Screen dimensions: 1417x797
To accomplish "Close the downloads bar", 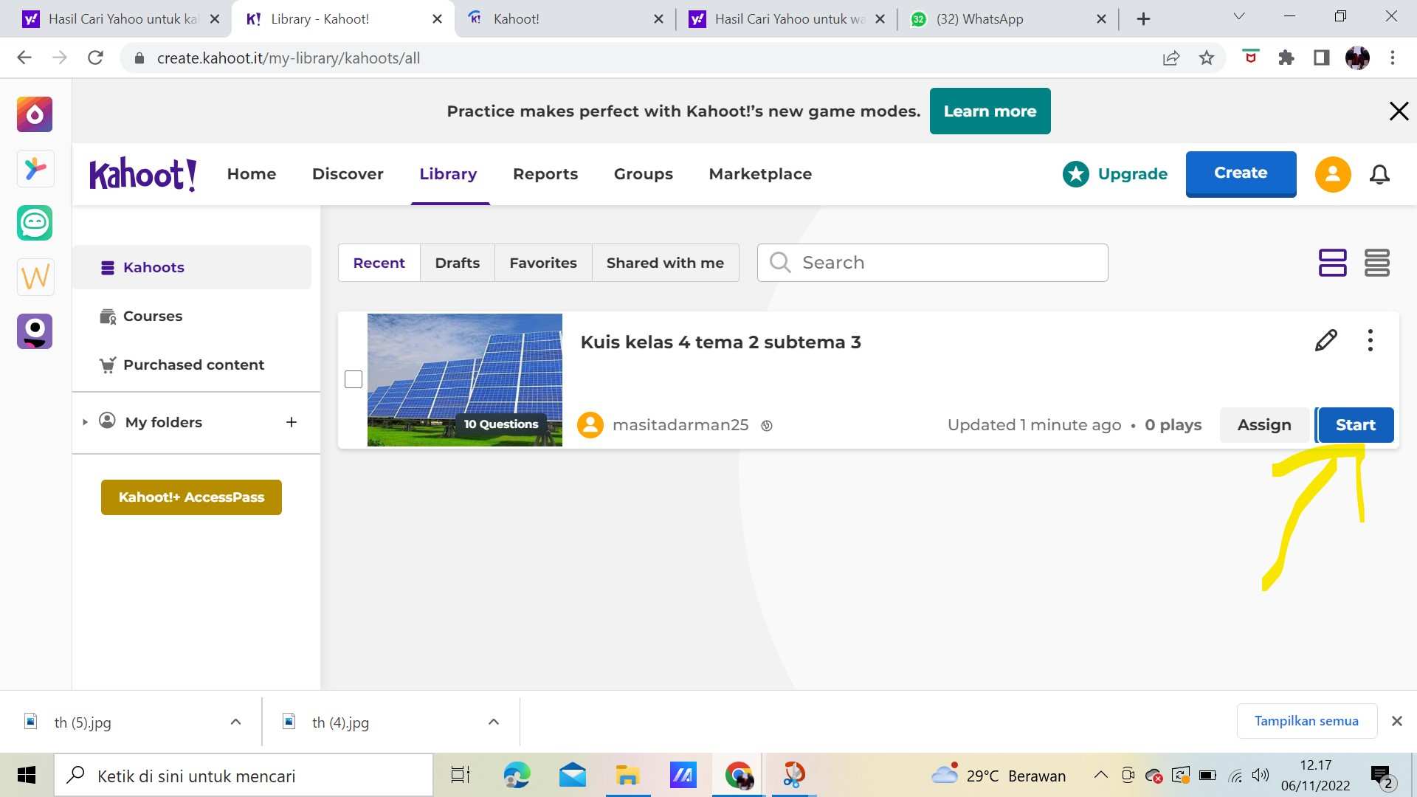I will tap(1396, 721).
